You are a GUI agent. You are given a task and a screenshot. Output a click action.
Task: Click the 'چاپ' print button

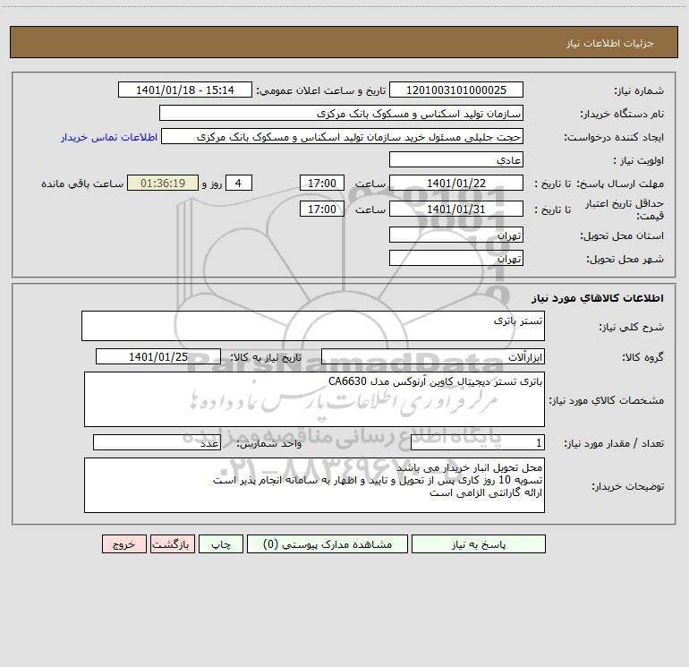pyautogui.click(x=221, y=544)
